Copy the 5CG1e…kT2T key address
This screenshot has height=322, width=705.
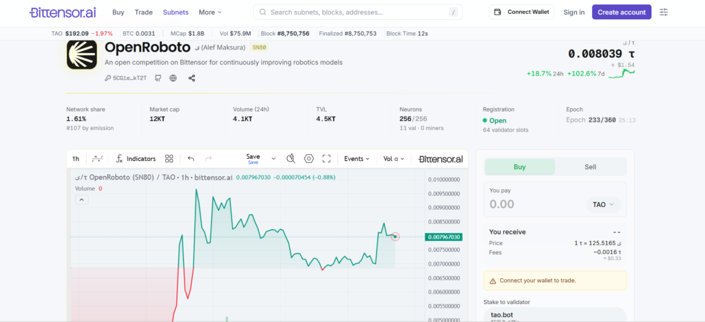[x=127, y=78]
